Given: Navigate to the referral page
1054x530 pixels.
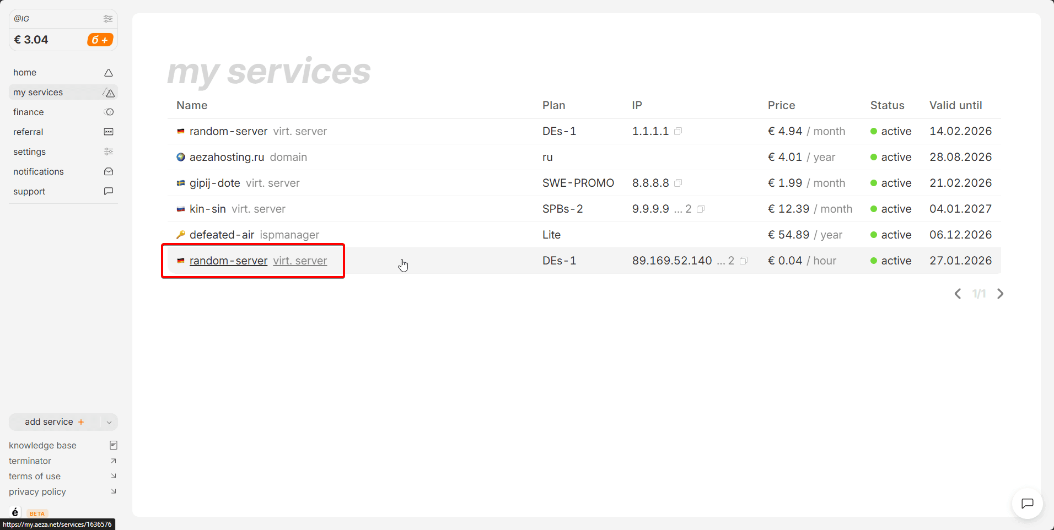Looking at the screenshot, I should tap(28, 132).
